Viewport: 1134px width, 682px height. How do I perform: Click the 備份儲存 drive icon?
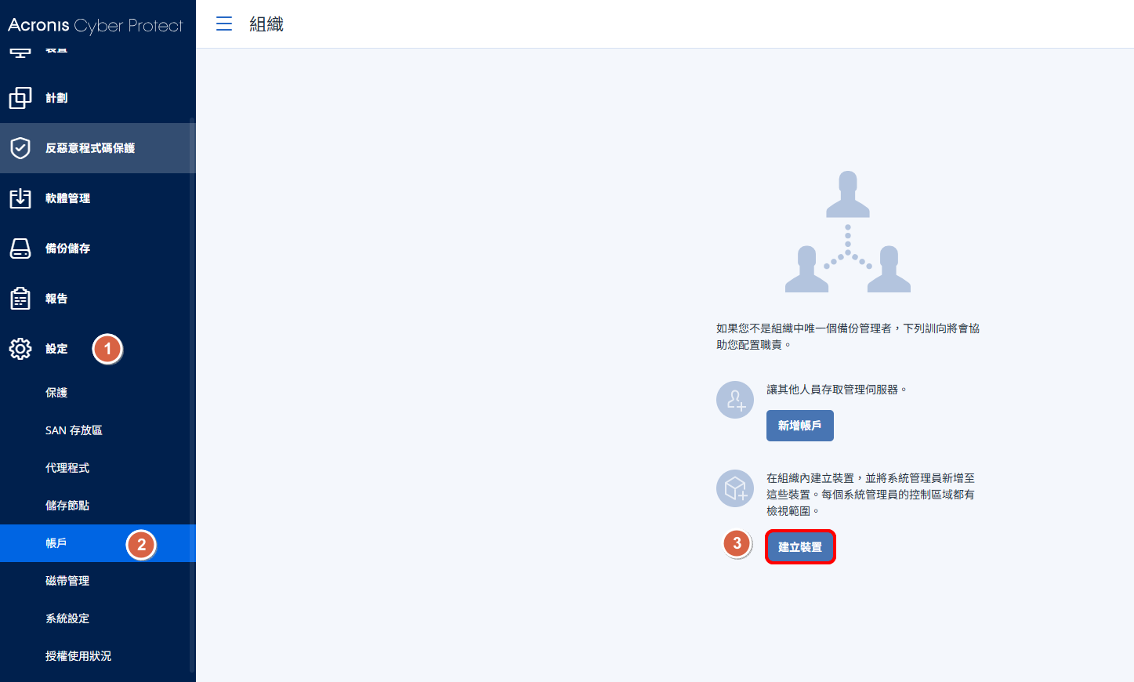[x=20, y=248]
